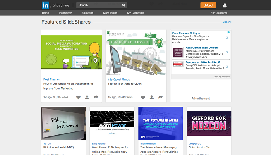
Task: Go to My Clipboards
Action: tap(135, 13)
